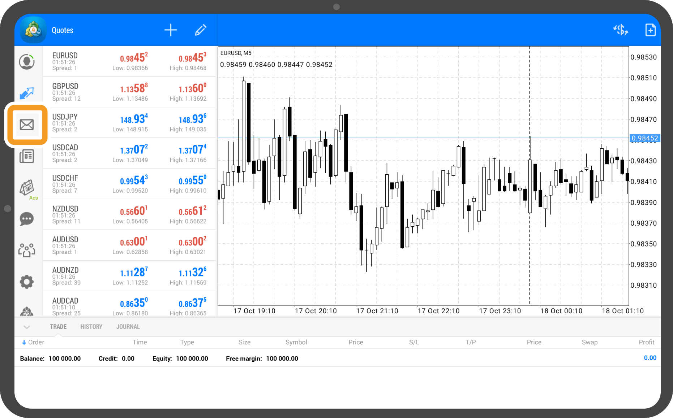Switch to the History tab

91,327
